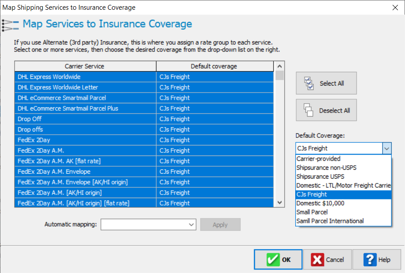This screenshot has height=273, width=405.
Task: Collapse the Default Coverage dropdown arrow
Action: tap(387, 148)
